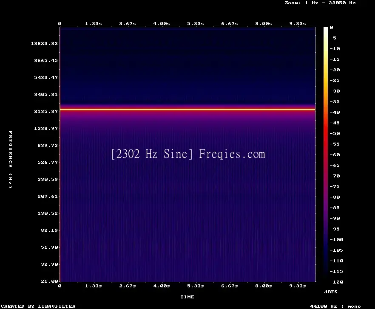Click the 4.00s label on the top time axis

pos(162,23)
